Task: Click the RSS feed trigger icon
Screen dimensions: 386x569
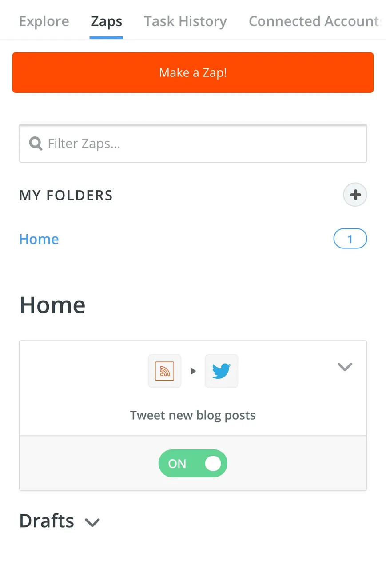Action: tap(165, 371)
